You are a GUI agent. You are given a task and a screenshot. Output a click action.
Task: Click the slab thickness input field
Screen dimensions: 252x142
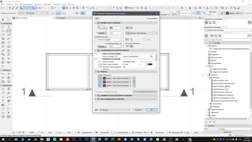click(x=115, y=28)
